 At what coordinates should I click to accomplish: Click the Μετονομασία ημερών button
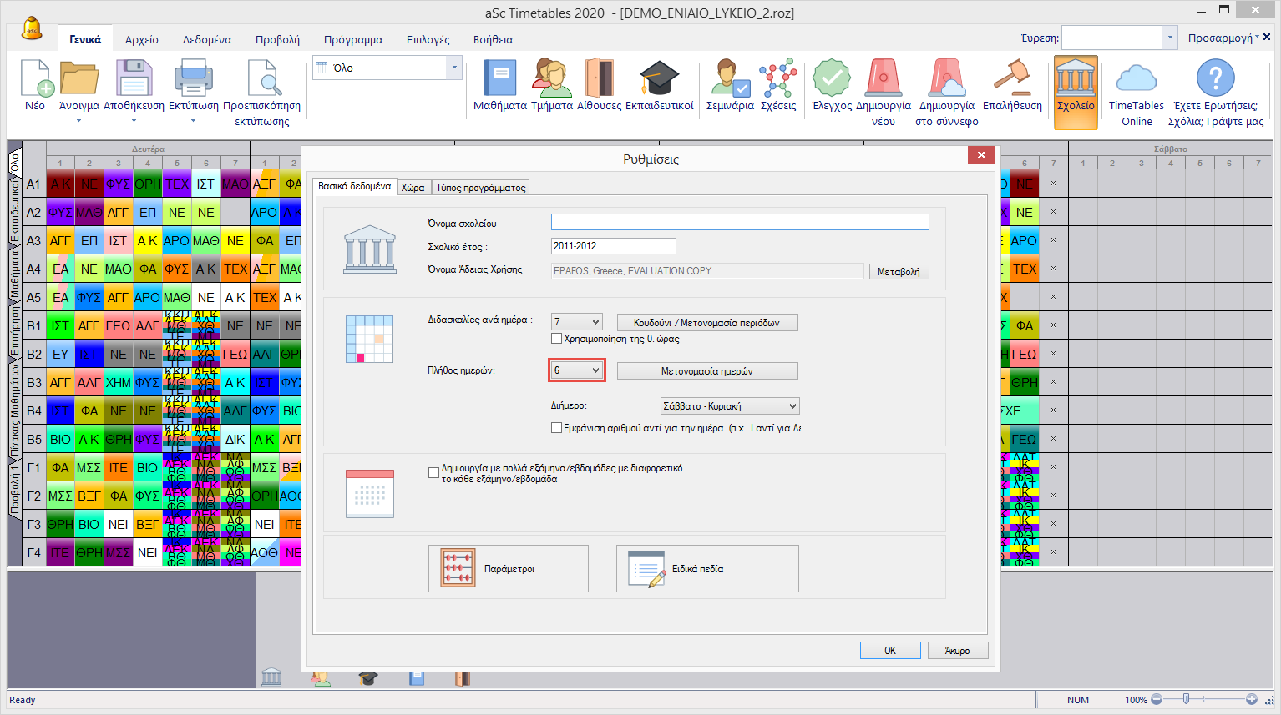pos(706,371)
